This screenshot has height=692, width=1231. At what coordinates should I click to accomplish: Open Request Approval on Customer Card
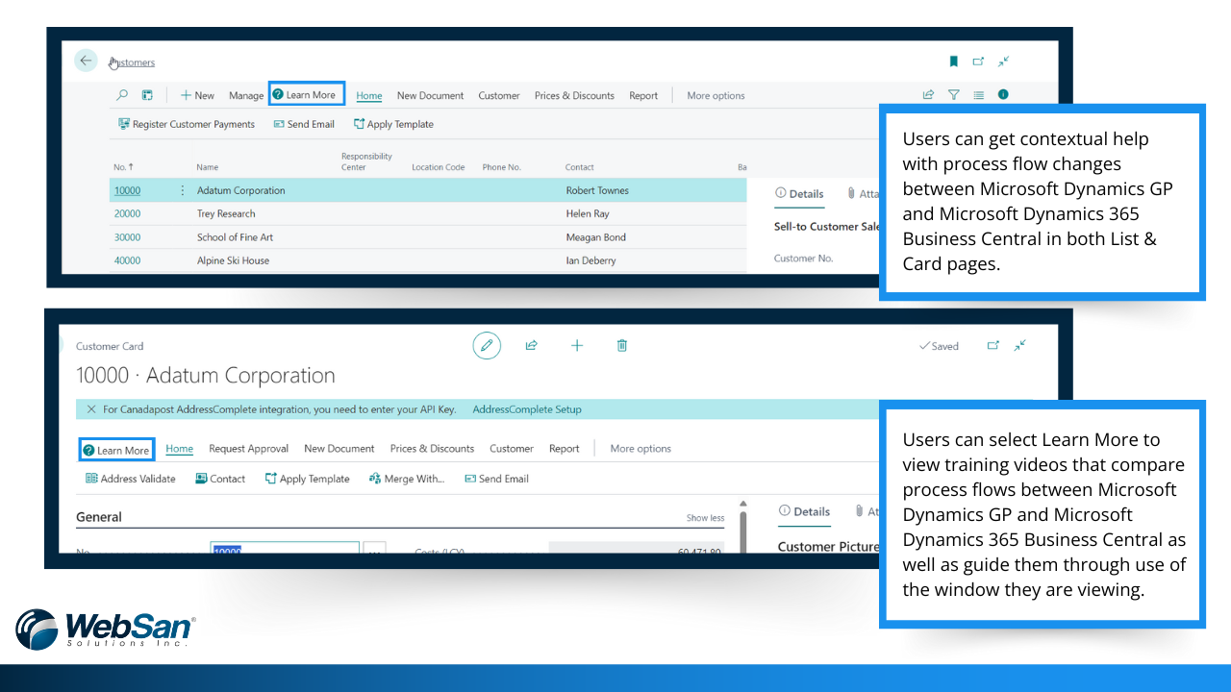tap(248, 448)
